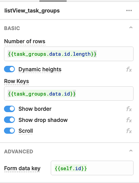This screenshot has width=139, height=183.
Task: Click the BASIC section header
Action: click(x=12, y=28)
